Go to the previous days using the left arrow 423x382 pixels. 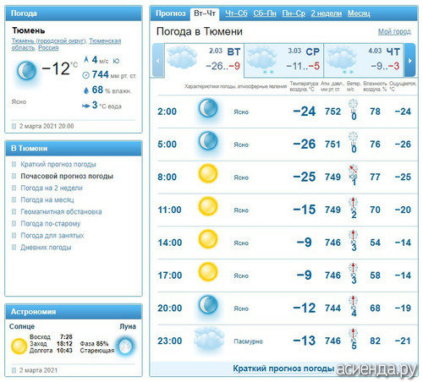pos(158,60)
